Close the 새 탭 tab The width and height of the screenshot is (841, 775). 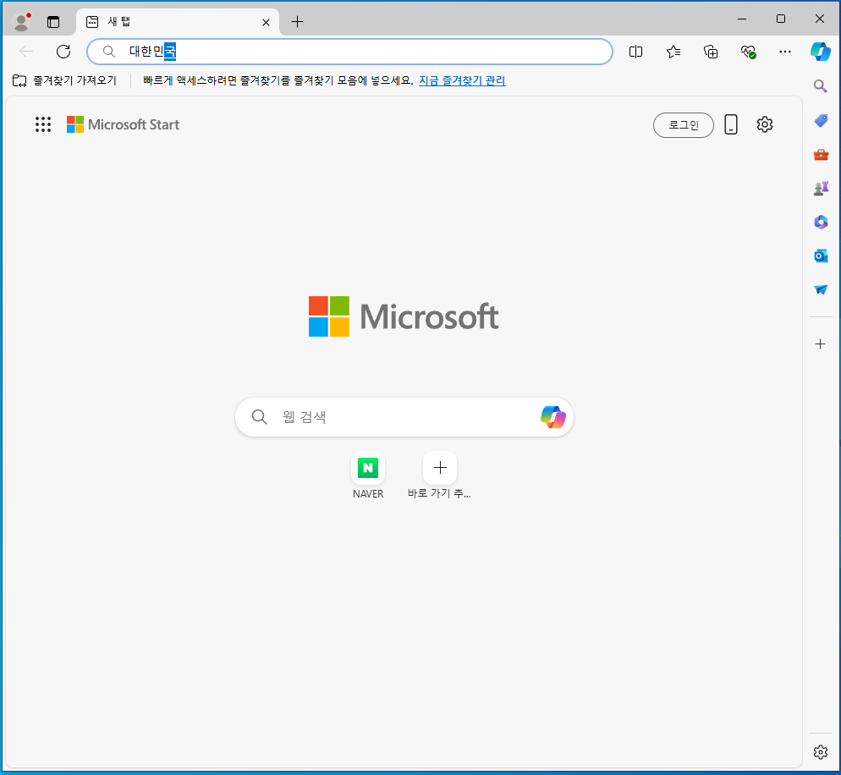click(x=266, y=22)
